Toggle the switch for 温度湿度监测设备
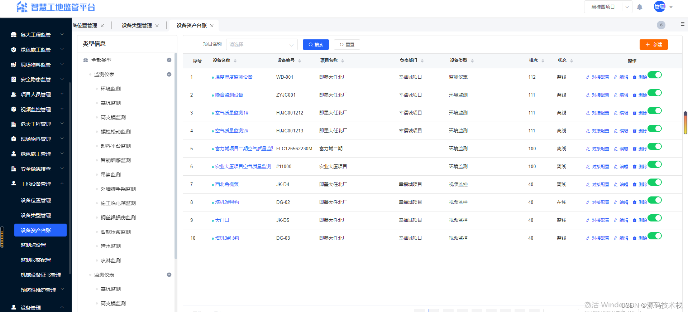Screen dimensions: 688x312 tap(655, 75)
